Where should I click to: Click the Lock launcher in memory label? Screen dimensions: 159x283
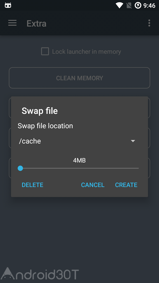(x=86, y=52)
